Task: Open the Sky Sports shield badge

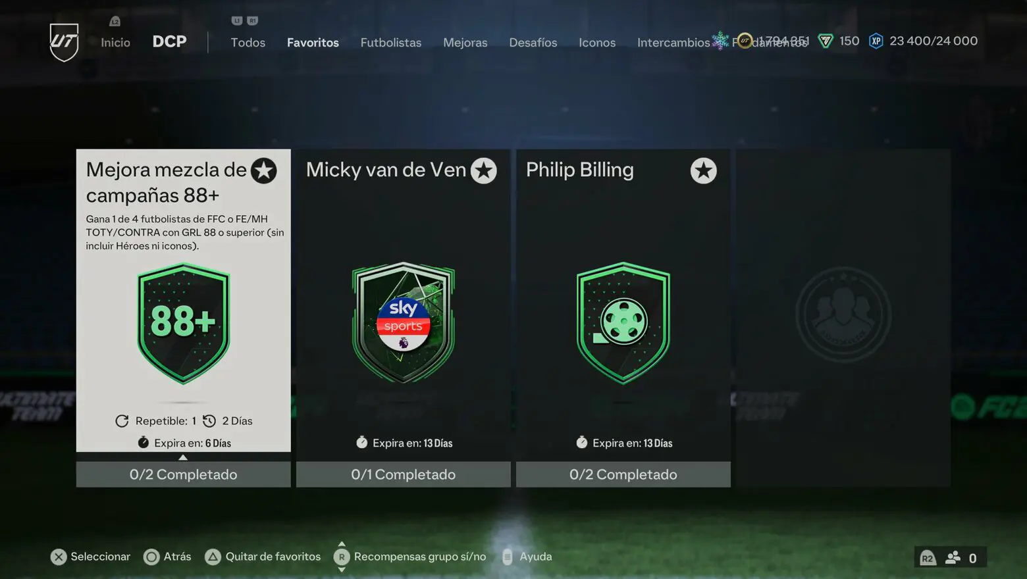Action: 403,323
